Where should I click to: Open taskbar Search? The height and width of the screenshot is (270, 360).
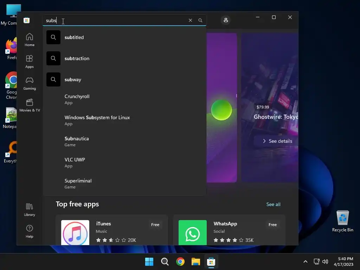pos(165,262)
